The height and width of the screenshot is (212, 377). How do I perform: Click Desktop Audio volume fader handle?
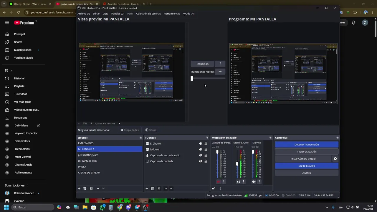pyautogui.click(x=237, y=164)
